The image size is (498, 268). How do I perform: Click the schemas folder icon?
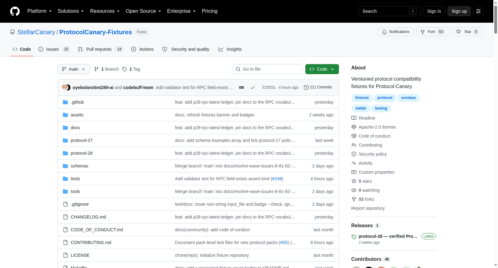[x=65, y=166]
